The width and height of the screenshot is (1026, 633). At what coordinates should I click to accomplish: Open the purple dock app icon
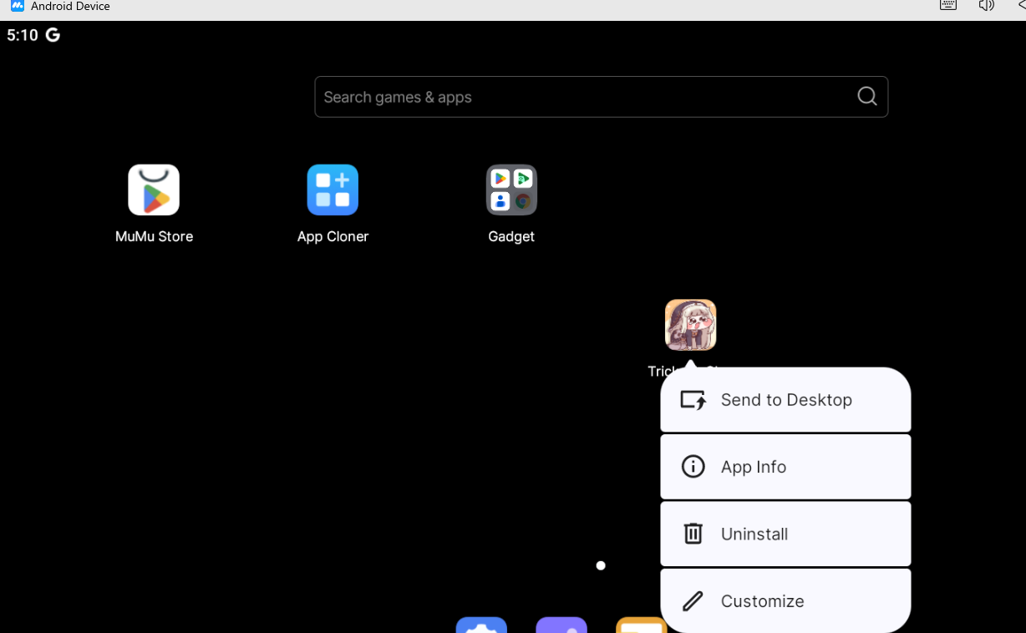[x=561, y=625]
